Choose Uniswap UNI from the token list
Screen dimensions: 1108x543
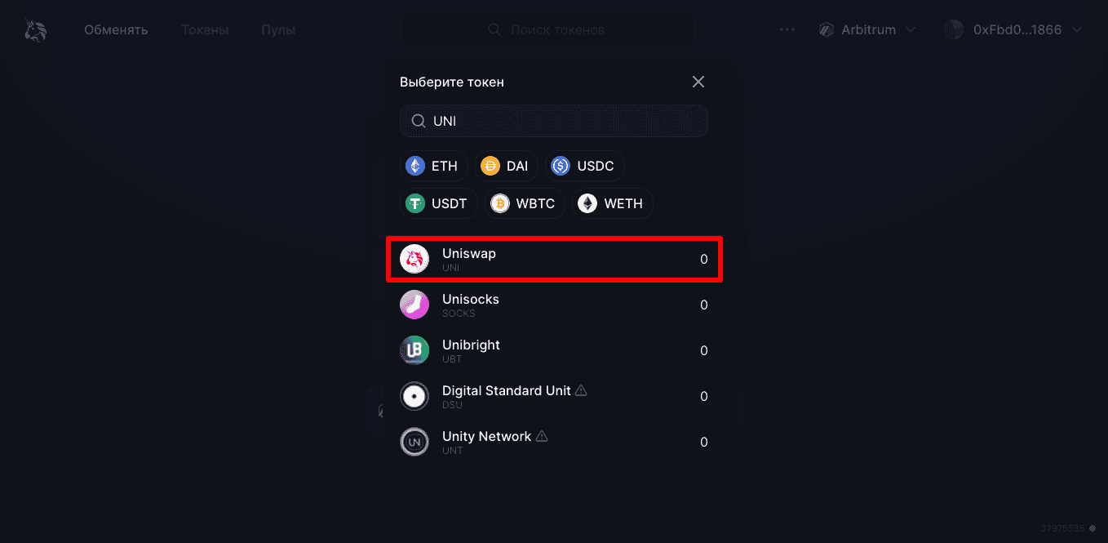point(554,260)
